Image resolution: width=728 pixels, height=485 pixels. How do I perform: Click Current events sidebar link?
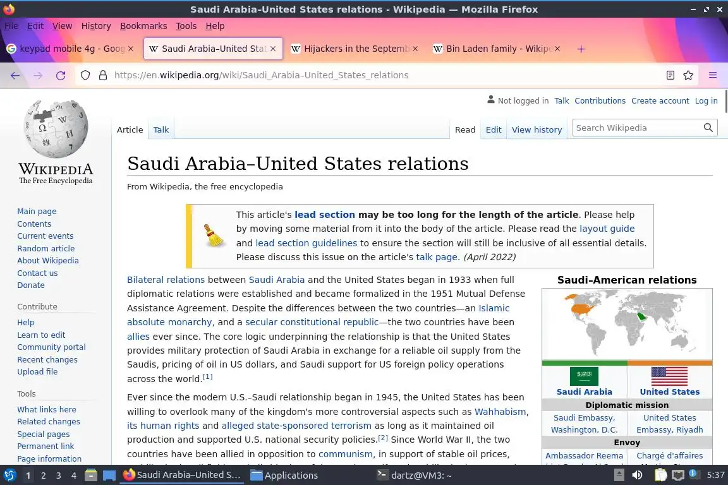45,236
